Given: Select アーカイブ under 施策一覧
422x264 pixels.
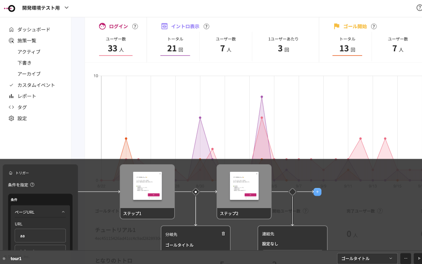Looking at the screenshot, I should tap(29, 74).
